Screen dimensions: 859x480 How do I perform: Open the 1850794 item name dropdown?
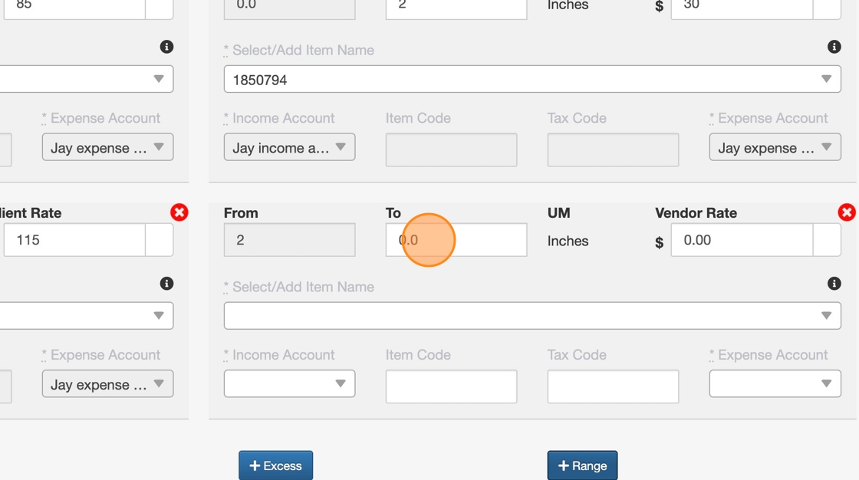(x=532, y=79)
